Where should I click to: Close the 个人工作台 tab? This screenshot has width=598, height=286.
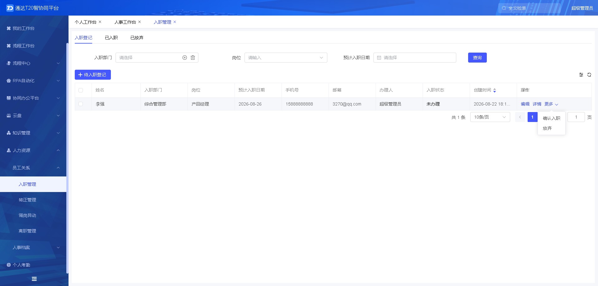(x=100, y=22)
